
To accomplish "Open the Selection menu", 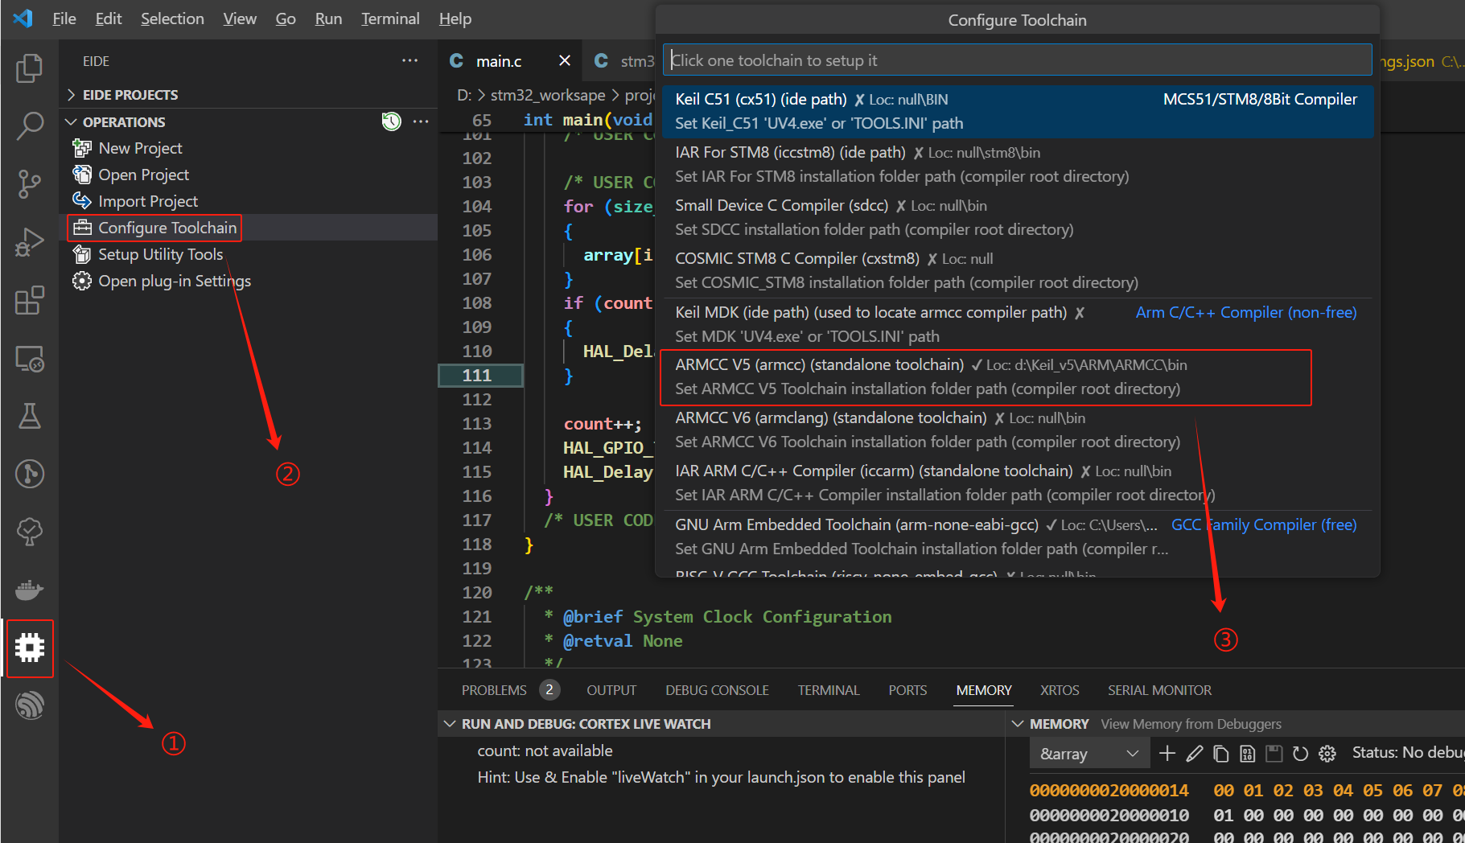I will point(172,19).
